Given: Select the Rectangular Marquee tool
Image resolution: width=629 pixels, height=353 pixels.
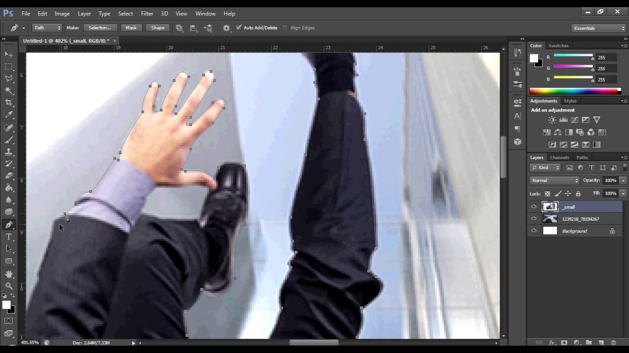Looking at the screenshot, I should [x=9, y=66].
